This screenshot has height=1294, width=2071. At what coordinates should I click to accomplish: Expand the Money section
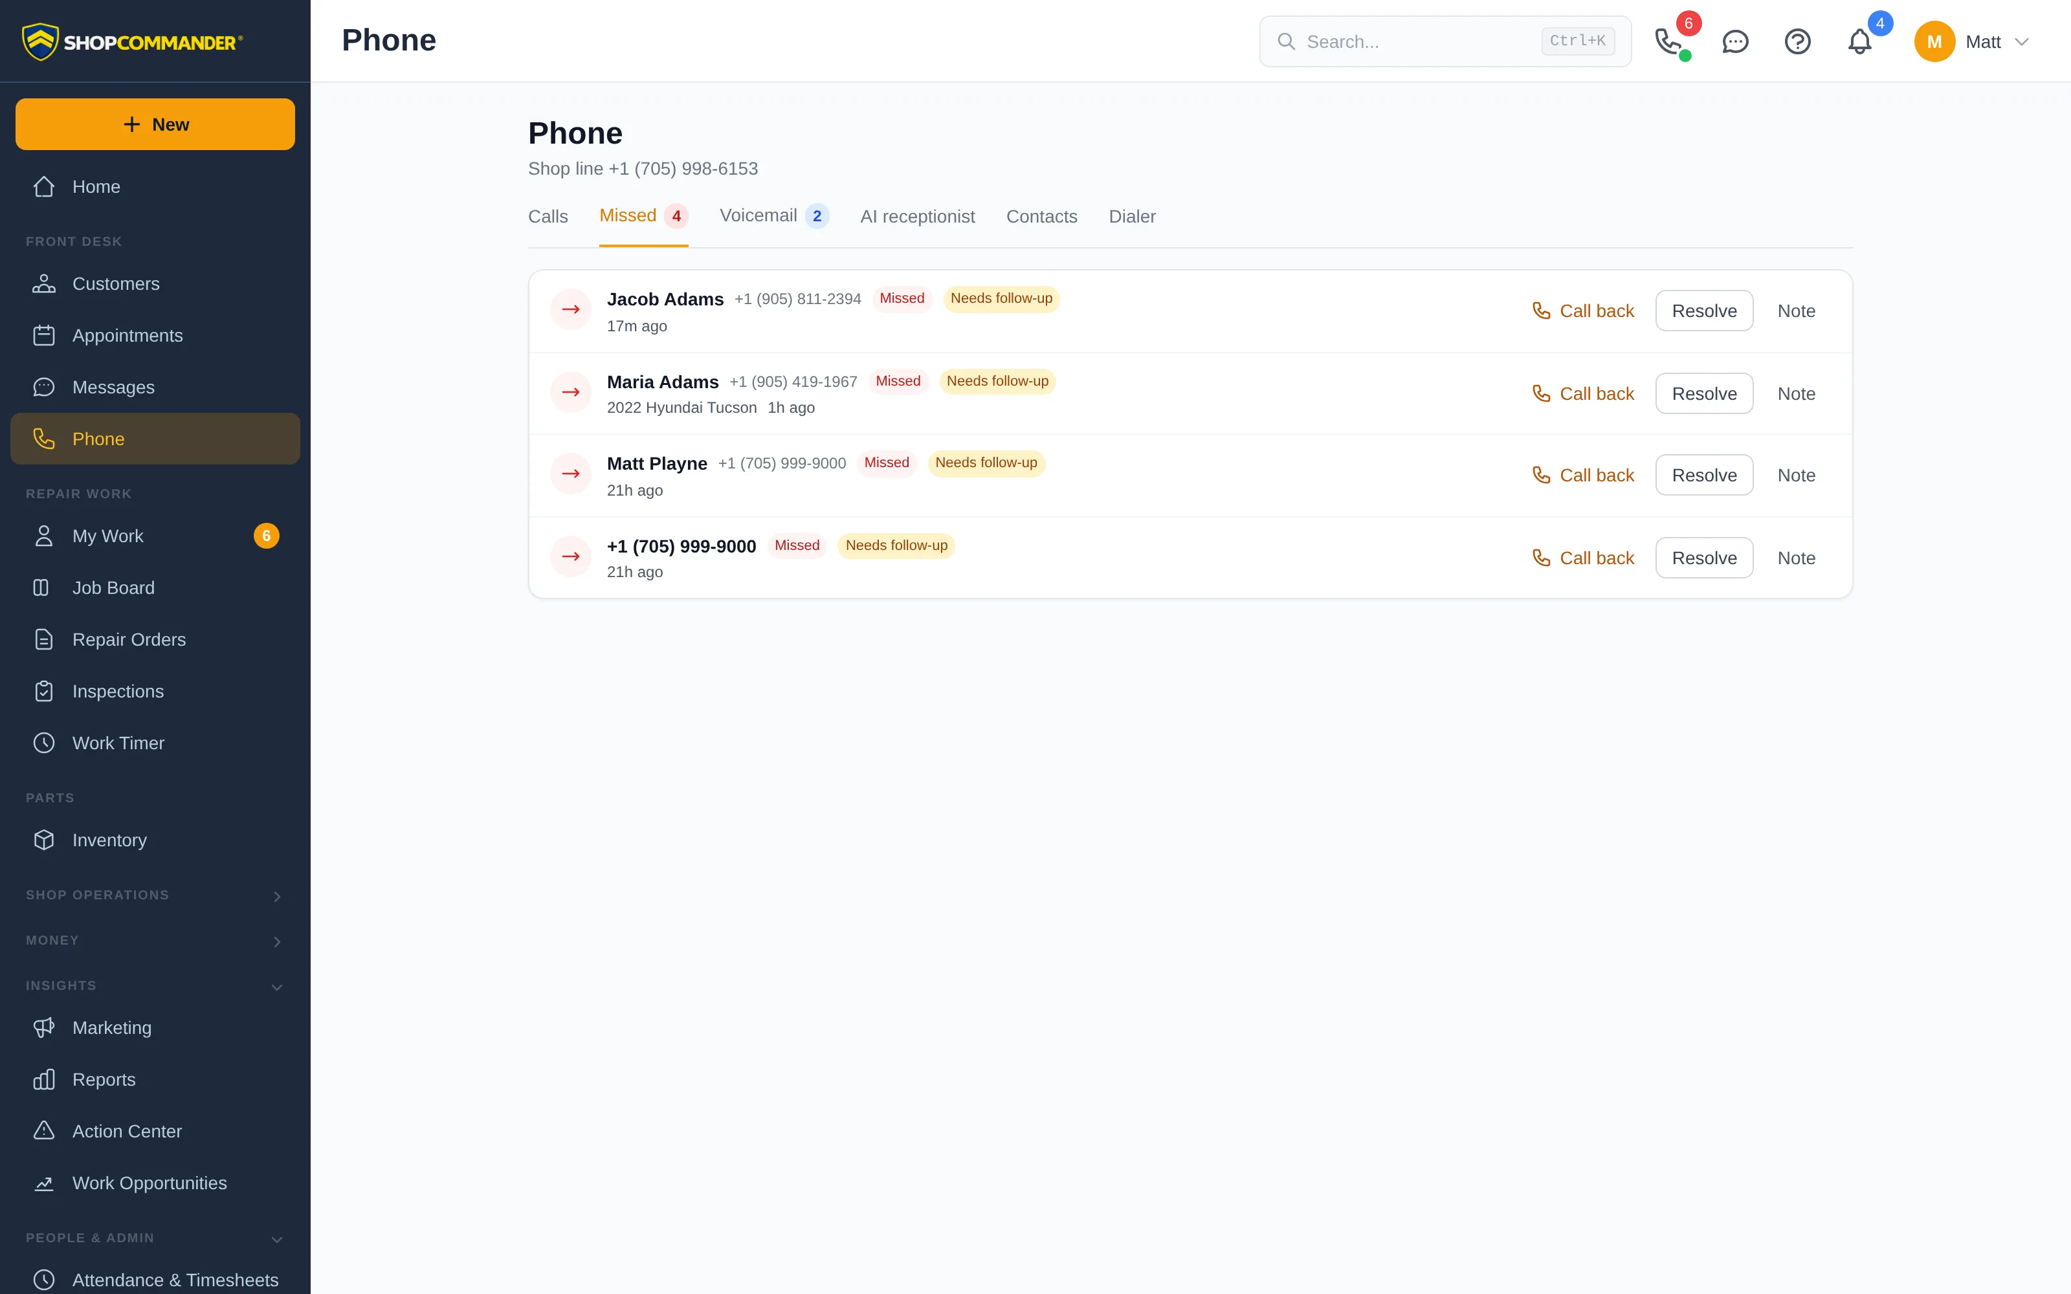276,941
